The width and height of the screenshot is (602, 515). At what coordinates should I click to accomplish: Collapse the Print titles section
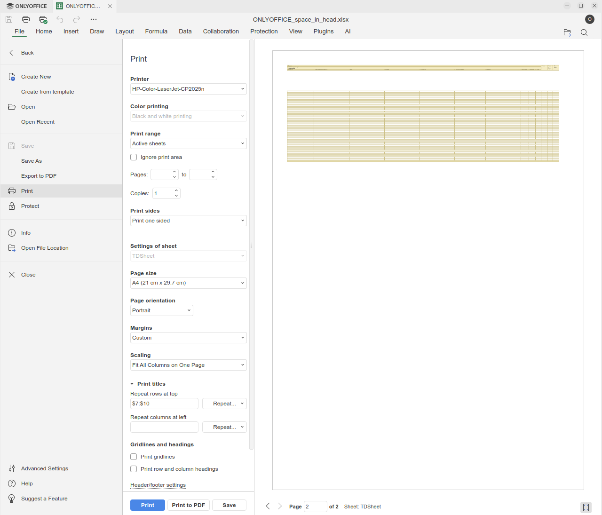(132, 384)
